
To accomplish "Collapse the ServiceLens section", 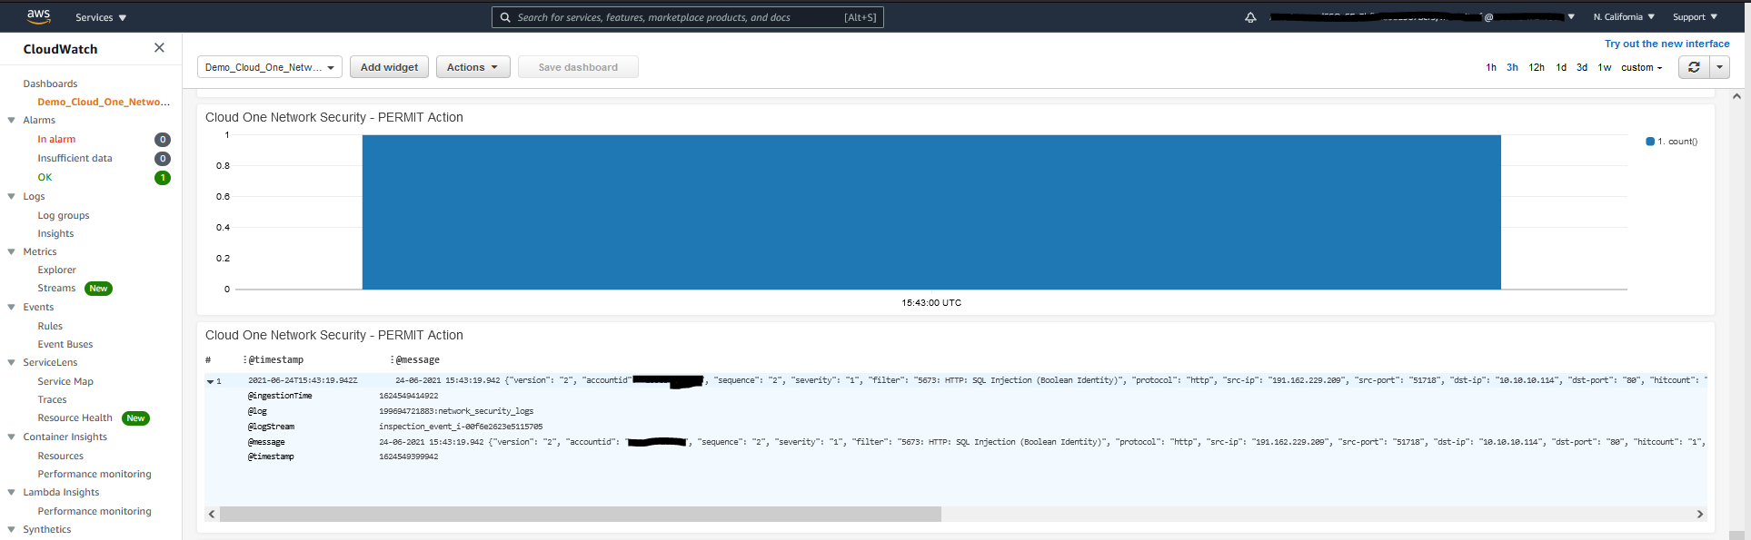I will click(x=11, y=362).
